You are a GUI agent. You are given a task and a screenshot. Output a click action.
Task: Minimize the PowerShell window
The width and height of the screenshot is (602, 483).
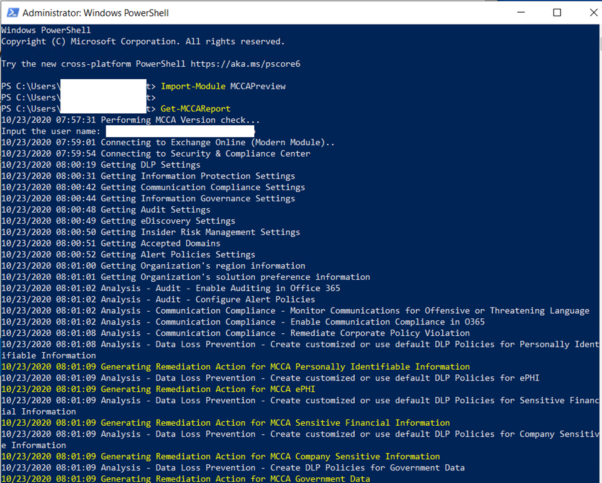tap(521, 13)
